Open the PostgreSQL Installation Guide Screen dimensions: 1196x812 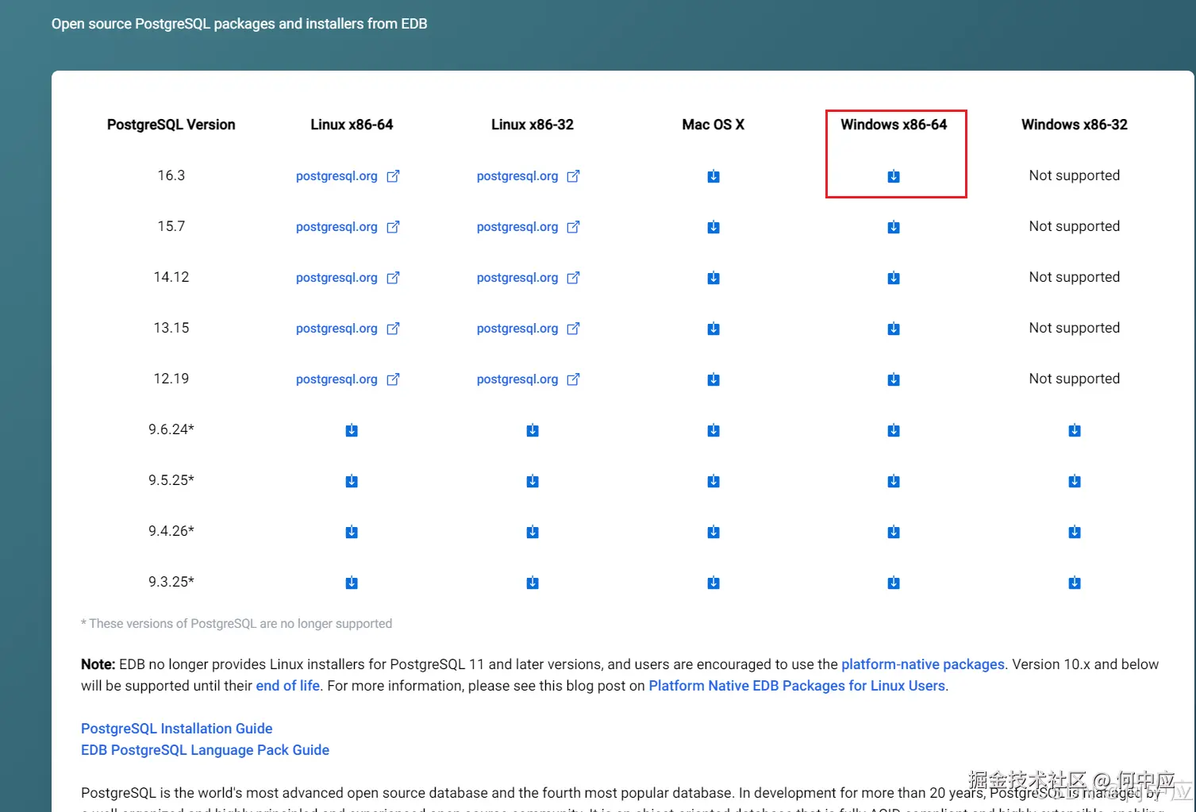176,729
